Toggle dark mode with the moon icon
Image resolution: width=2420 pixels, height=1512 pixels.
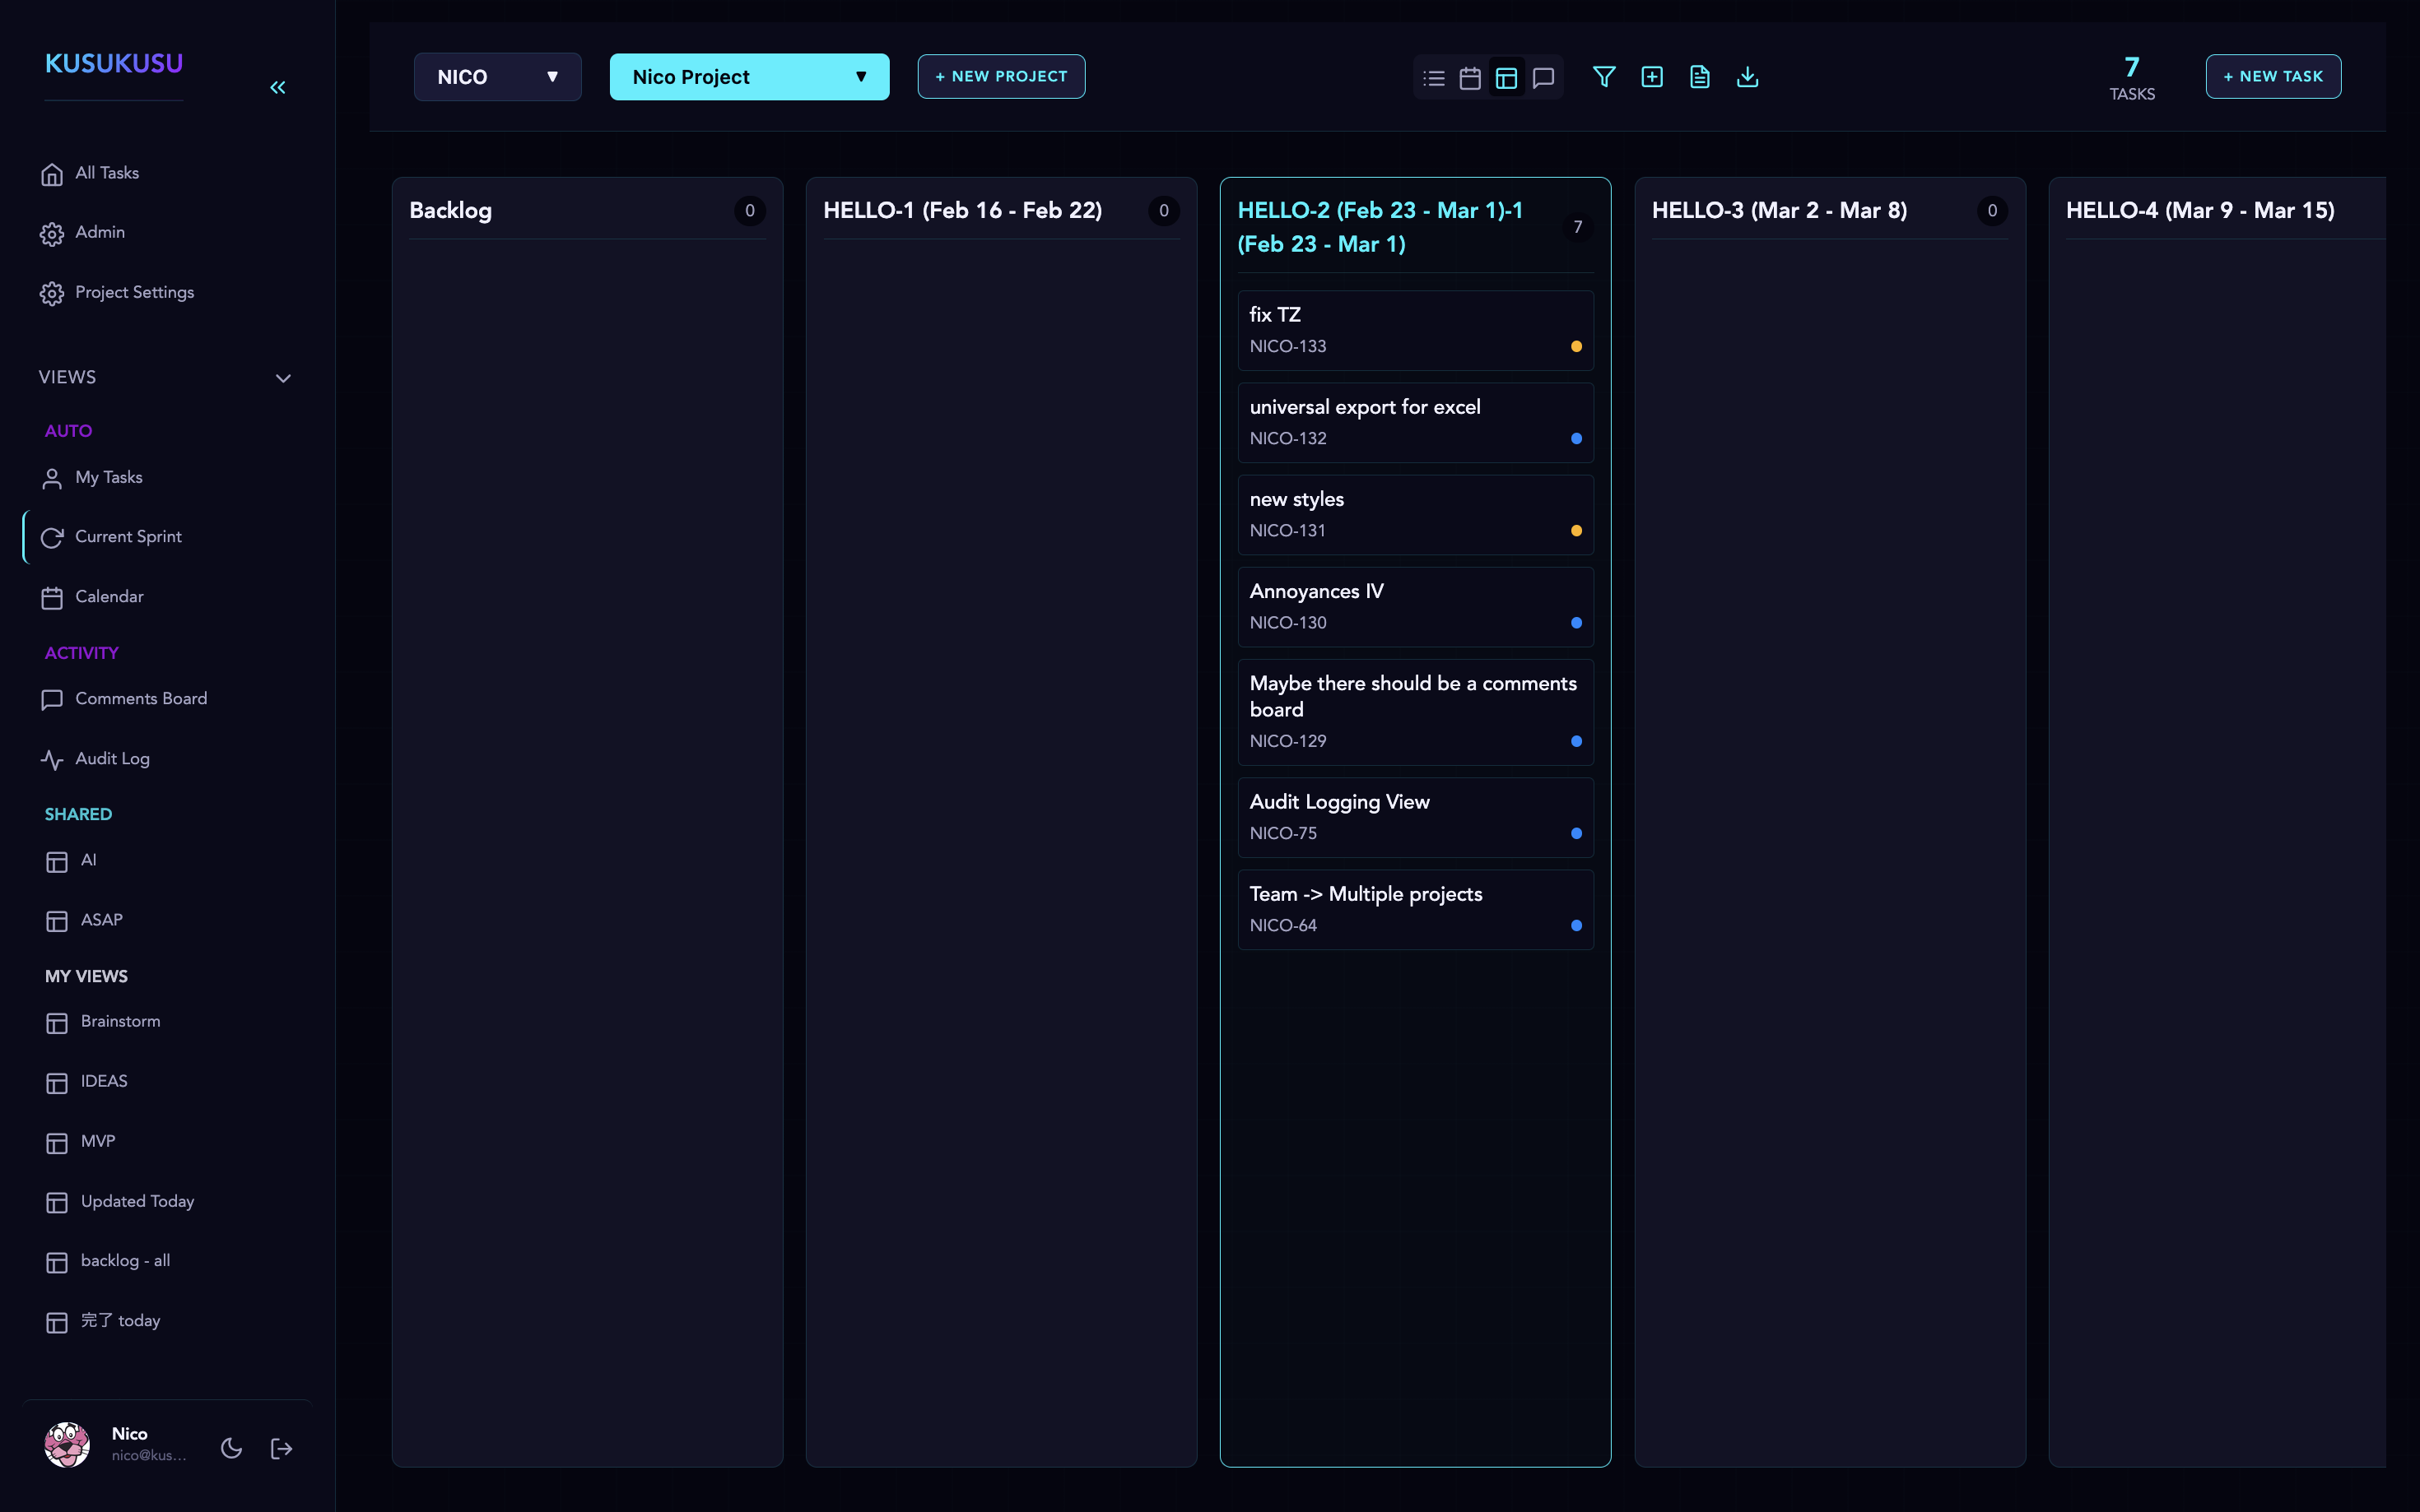tap(231, 1447)
